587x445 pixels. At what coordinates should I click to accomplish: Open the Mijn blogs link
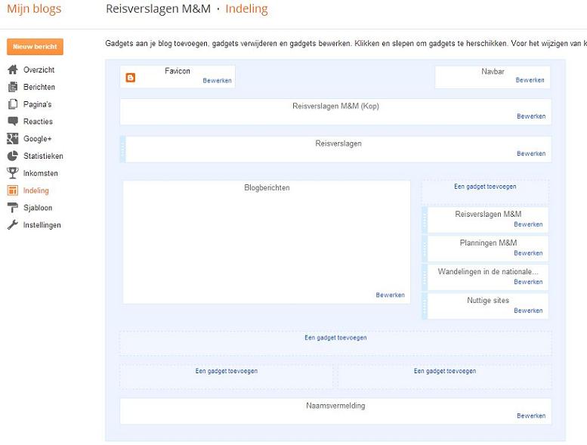tap(34, 9)
